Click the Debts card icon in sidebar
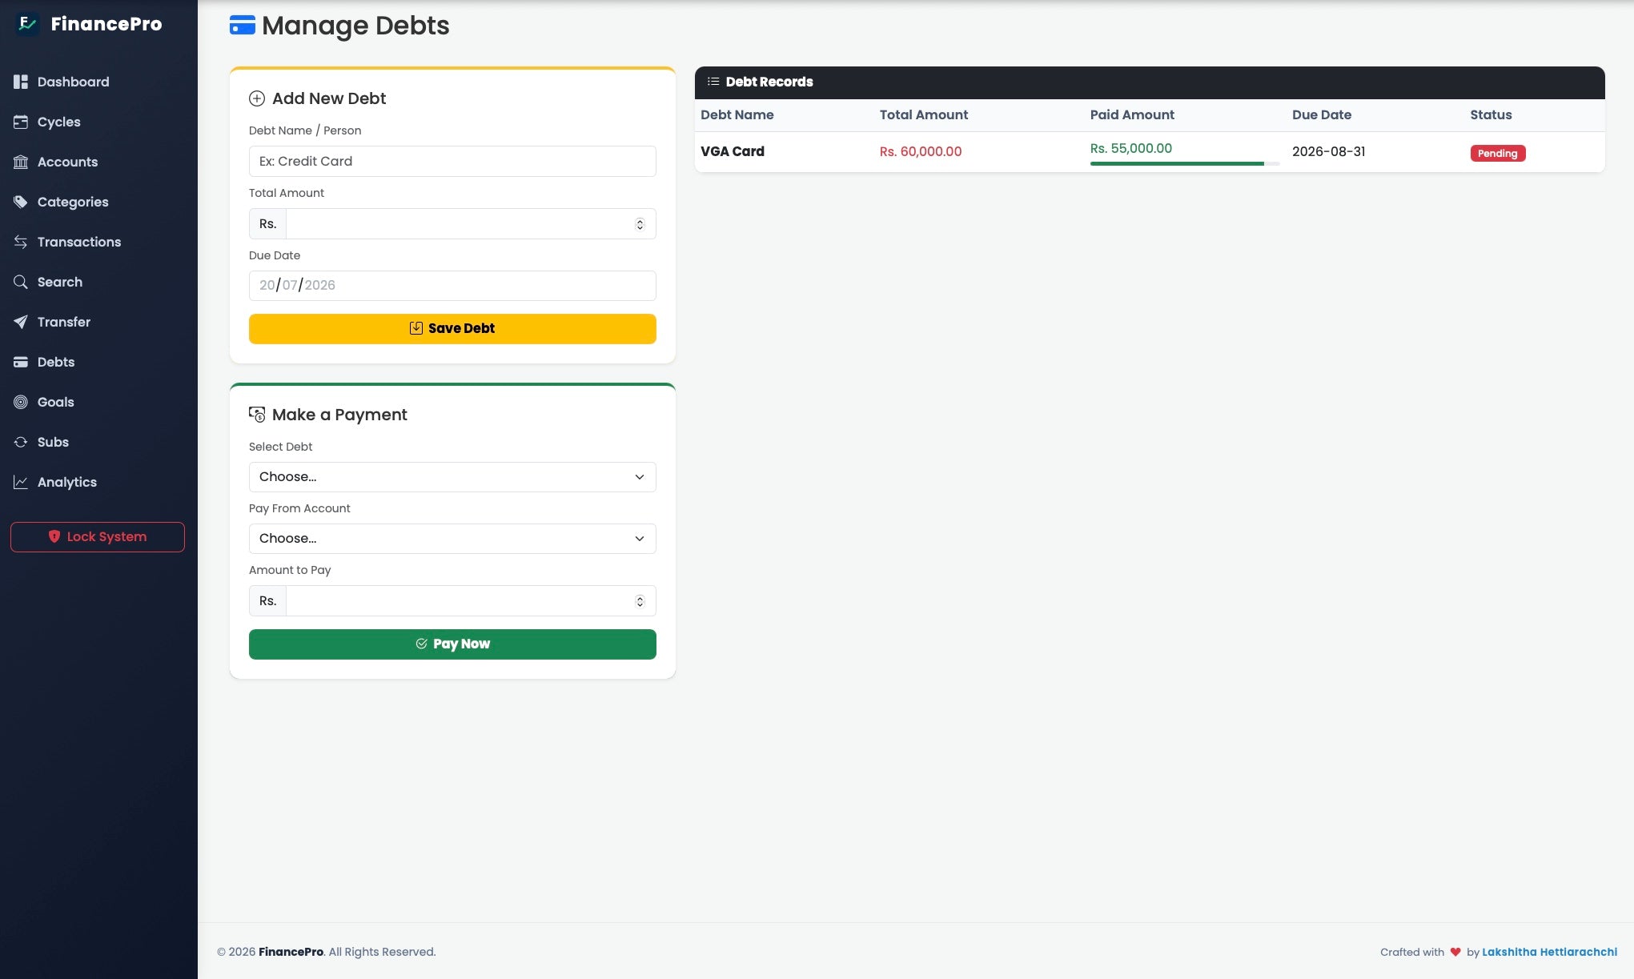 pyautogui.click(x=21, y=362)
